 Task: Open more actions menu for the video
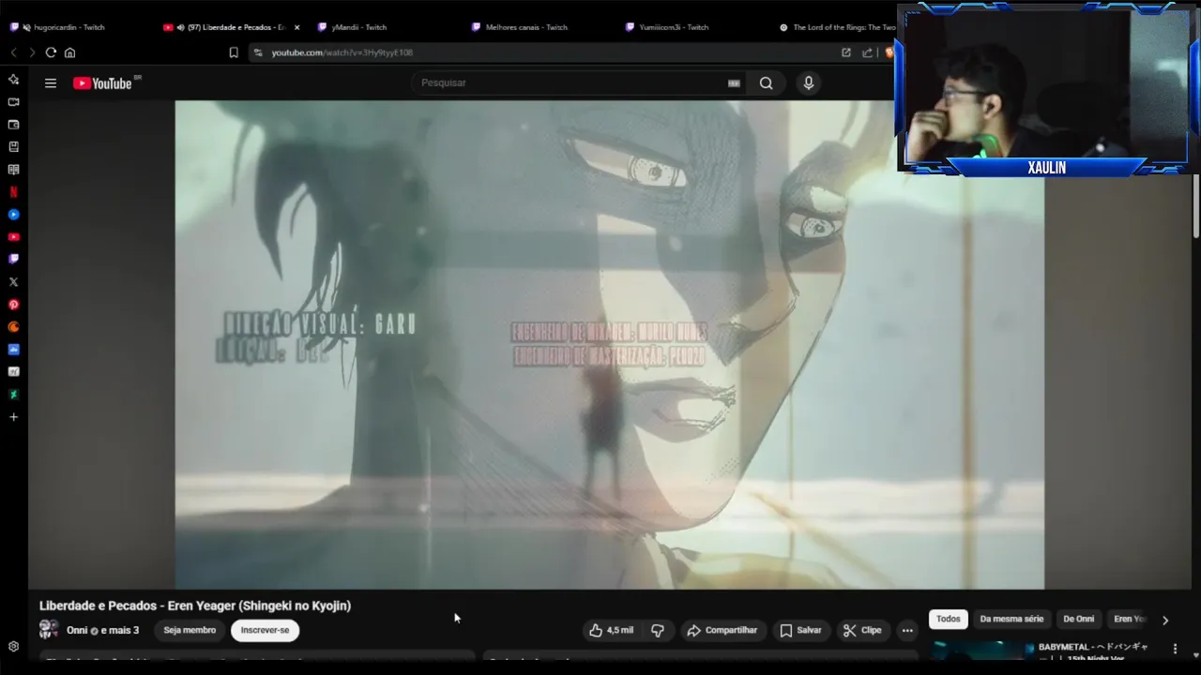click(907, 630)
